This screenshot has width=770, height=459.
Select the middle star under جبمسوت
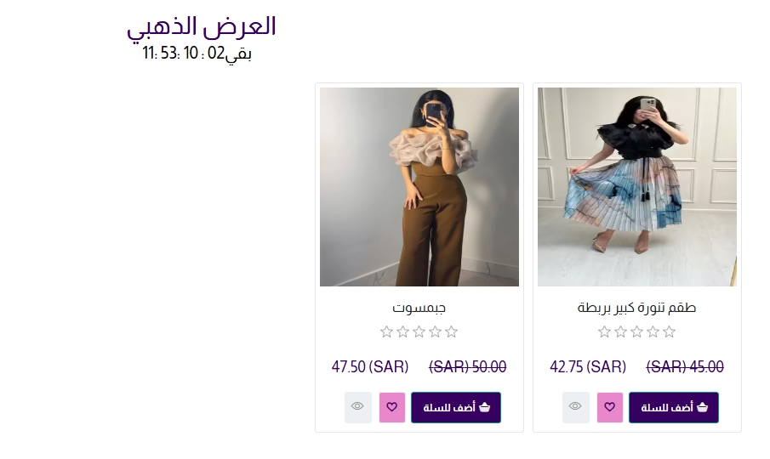419,331
